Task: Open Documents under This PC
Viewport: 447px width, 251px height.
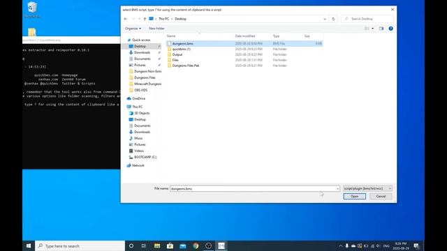Action: tap(142, 125)
